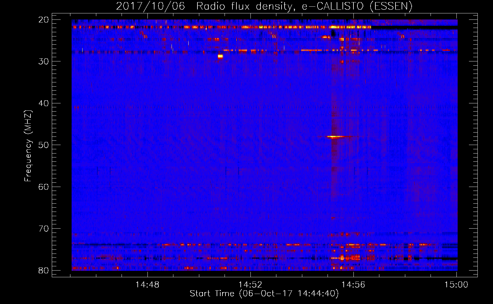Click the bright yellow burst near 48 MHz
The width and height of the screenshot is (493, 304).
click(336, 137)
